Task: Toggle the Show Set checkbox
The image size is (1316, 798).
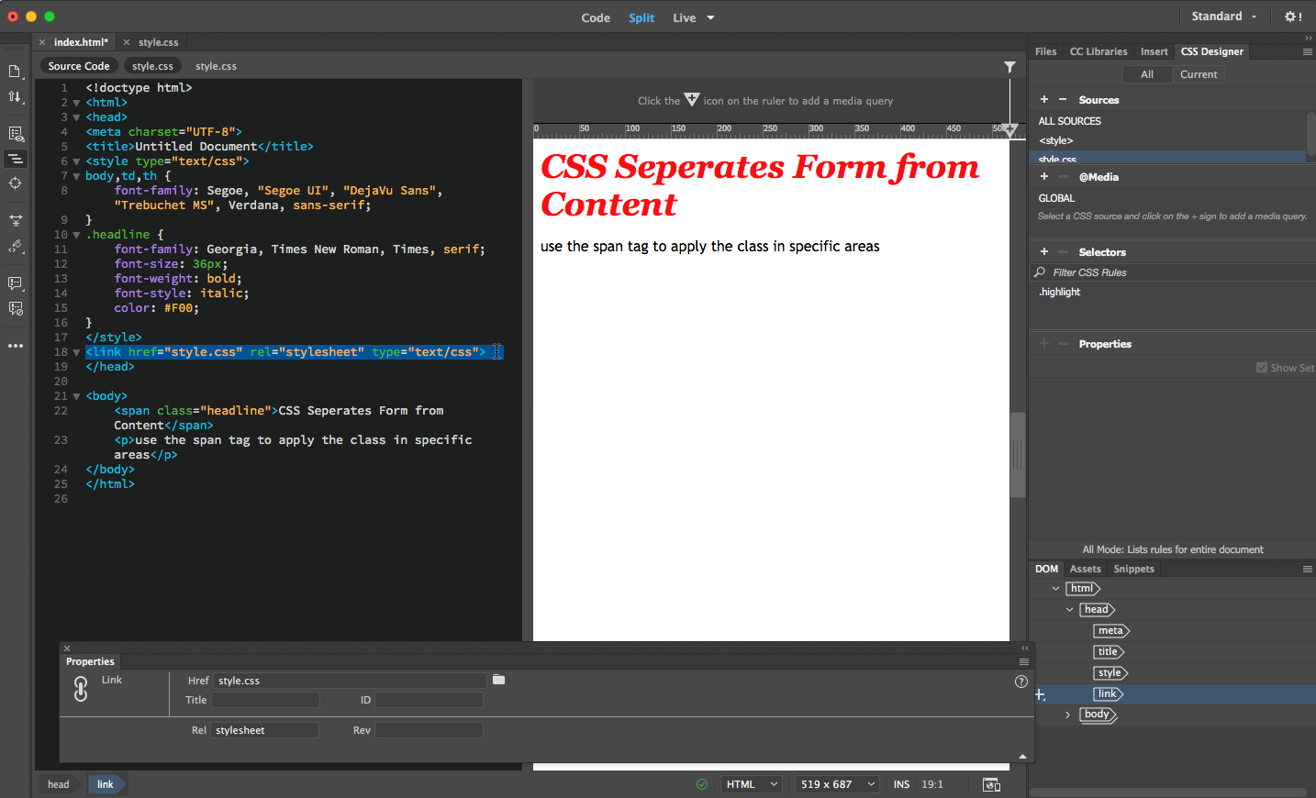Action: (x=1262, y=368)
